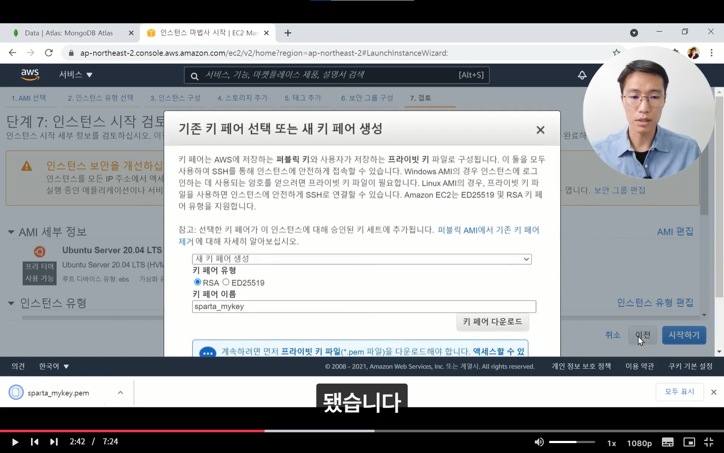Toggle video subtitles icon
The width and height of the screenshot is (724, 453).
click(668, 442)
